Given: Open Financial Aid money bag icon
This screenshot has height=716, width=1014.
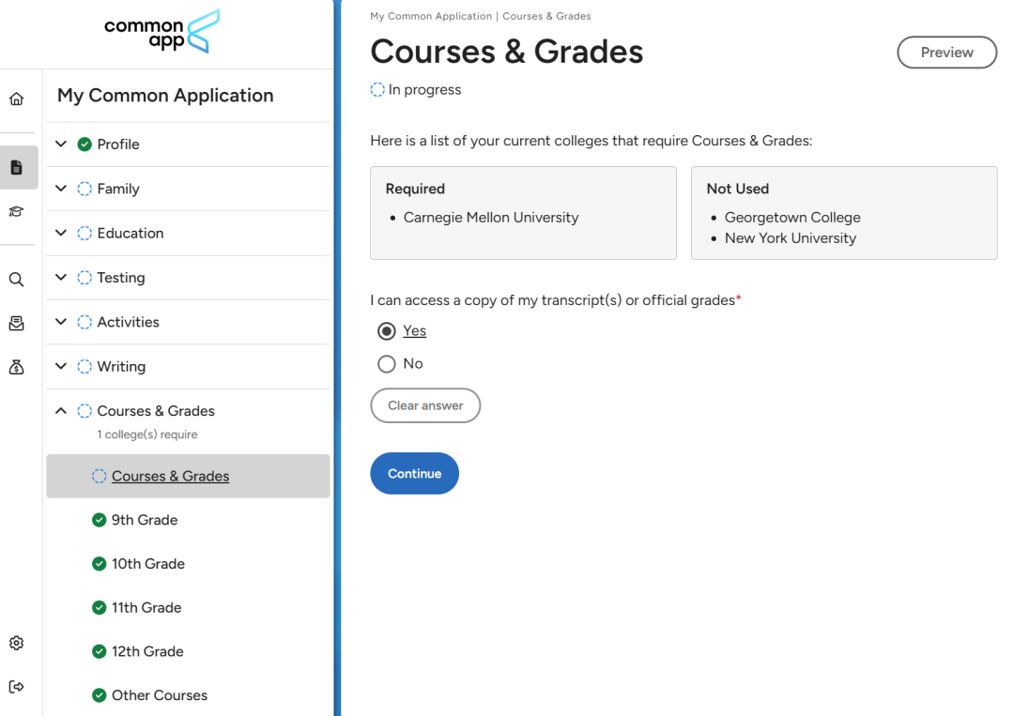Looking at the screenshot, I should pos(17,367).
